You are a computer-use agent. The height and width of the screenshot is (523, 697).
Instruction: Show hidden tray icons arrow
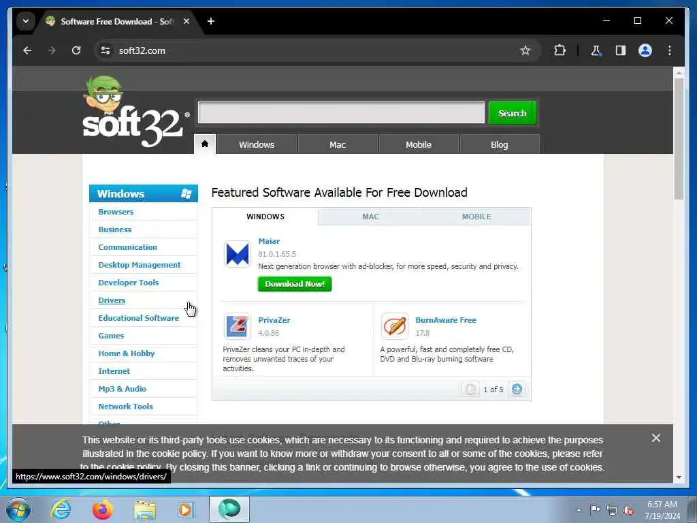579,510
